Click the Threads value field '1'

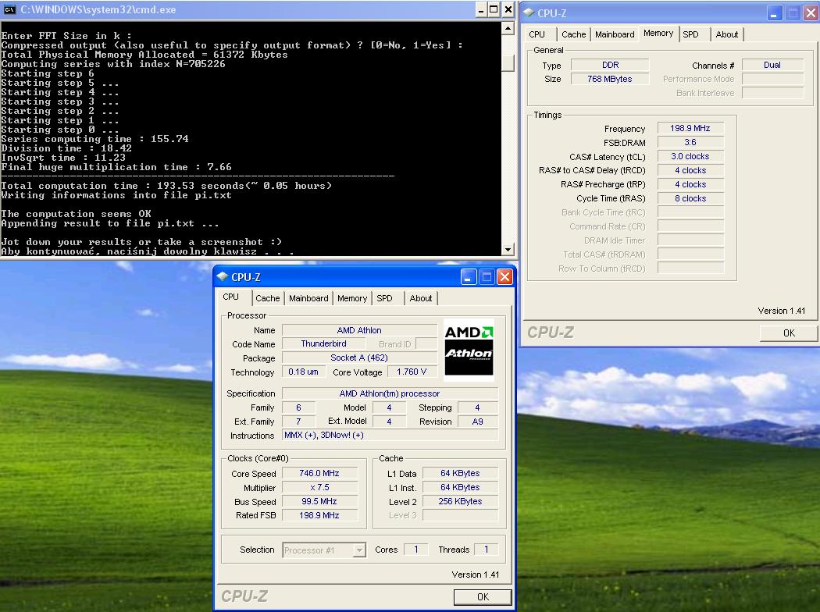click(487, 550)
